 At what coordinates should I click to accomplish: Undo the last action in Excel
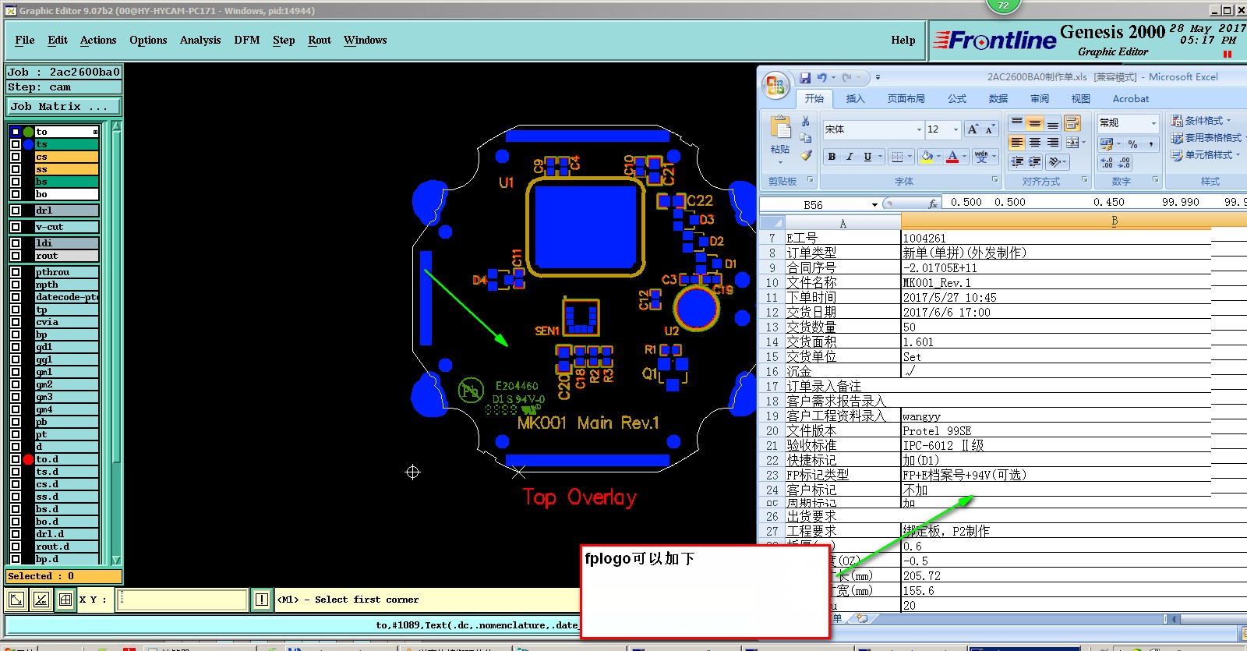click(821, 77)
